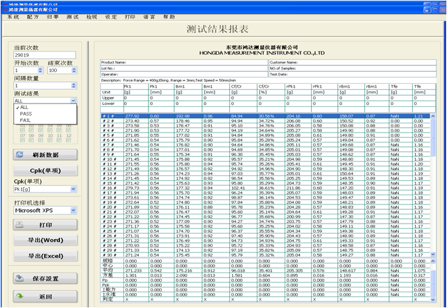447x308 pixels.
Task: Choose FAIL in the open result filter
Action: (26, 121)
